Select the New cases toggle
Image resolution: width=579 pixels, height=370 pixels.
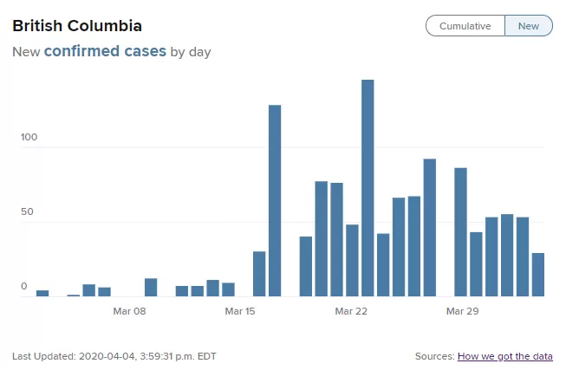point(529,26)
